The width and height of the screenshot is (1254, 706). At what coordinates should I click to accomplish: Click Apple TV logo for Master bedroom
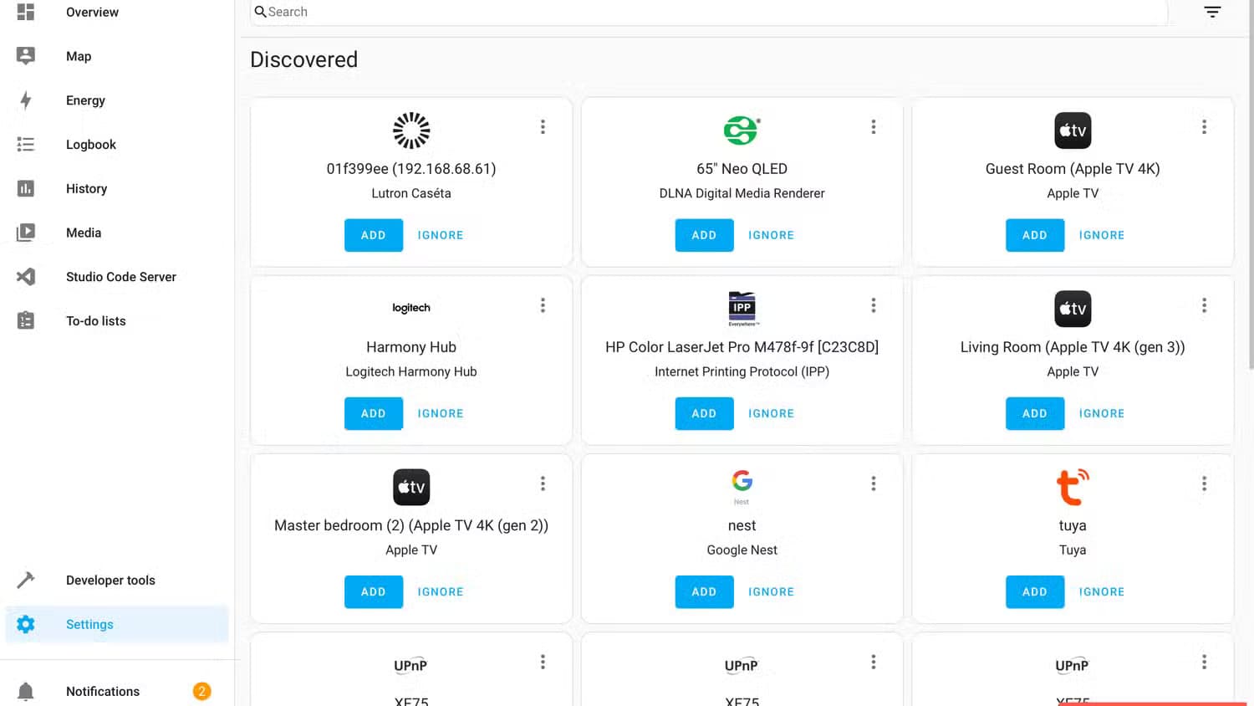411,487
